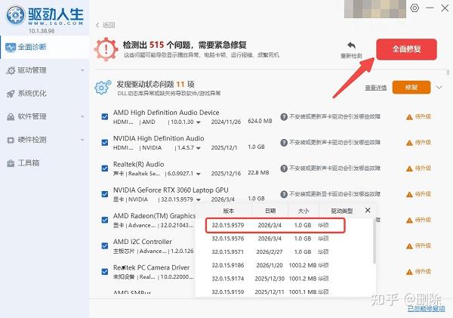Click the 软件管理 bag icon
This screenshot has height=318, width=453.
[x=11, y=117]
